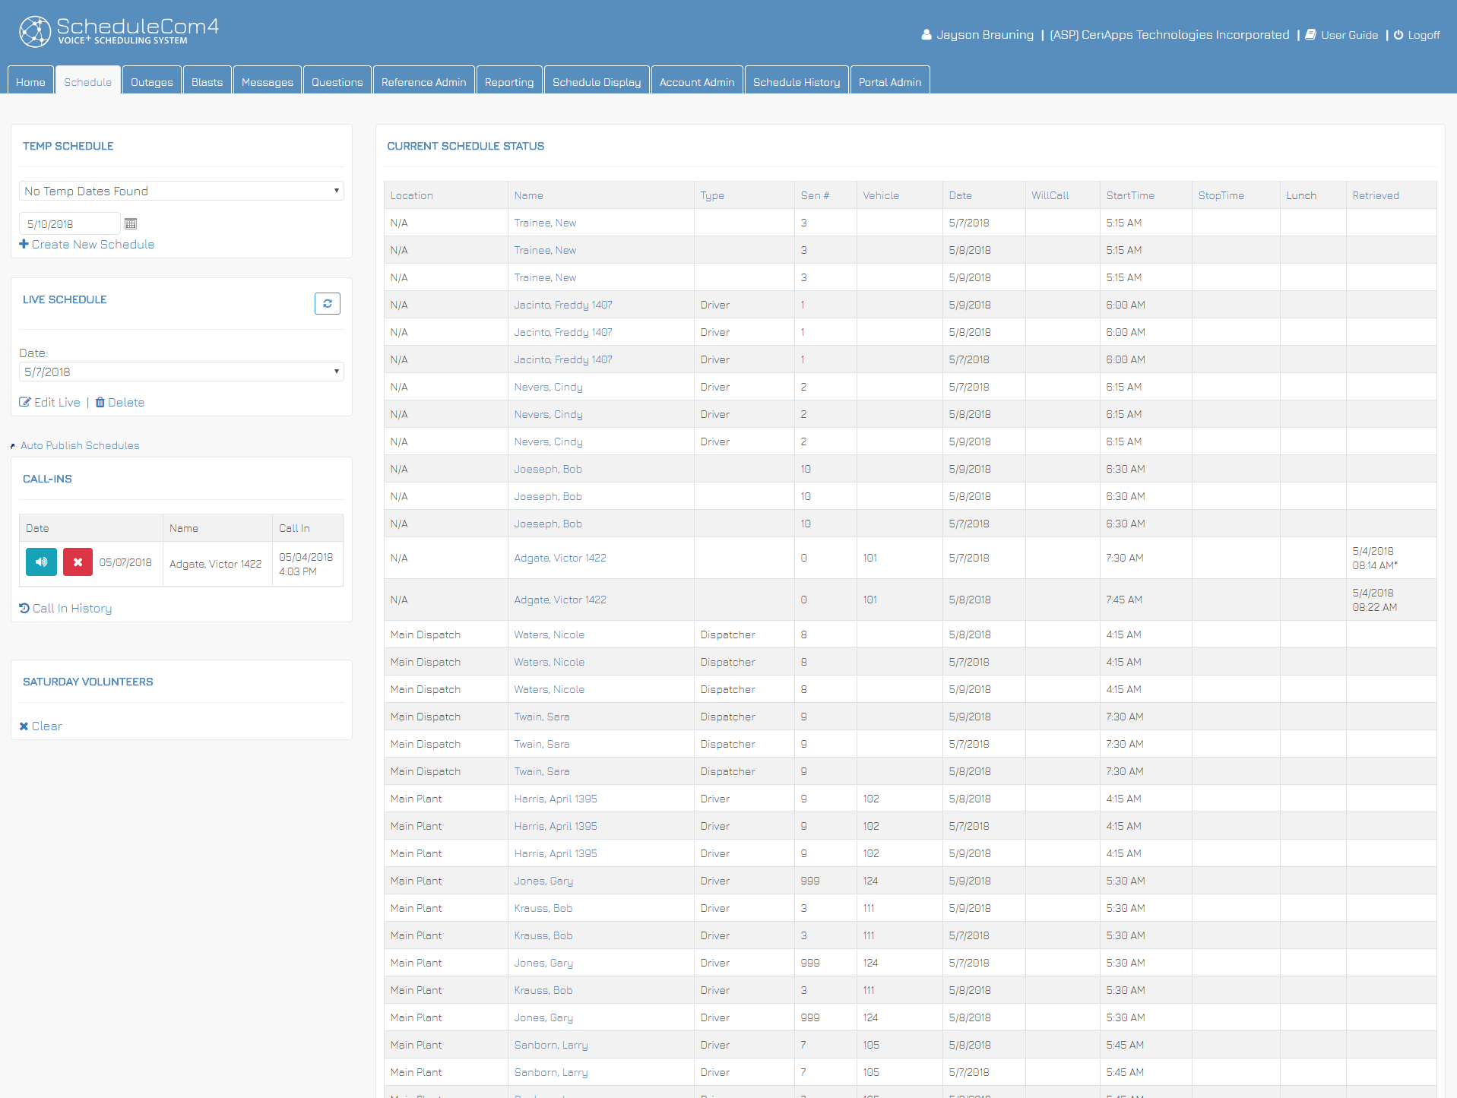Open Twain, Sara entry dated 5/9/2018

tap(542, 717)
